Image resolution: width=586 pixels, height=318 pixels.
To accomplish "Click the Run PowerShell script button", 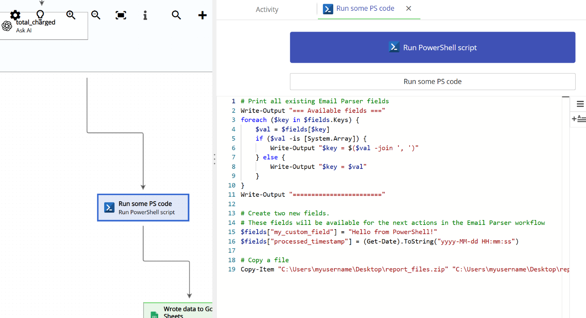I will pos(432,47).
